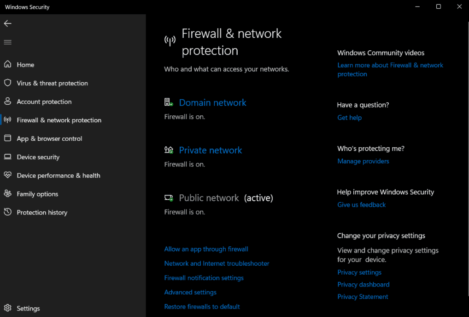The image size is (469, 317).
Task: Click the back arrow icon
Action: 8,24
